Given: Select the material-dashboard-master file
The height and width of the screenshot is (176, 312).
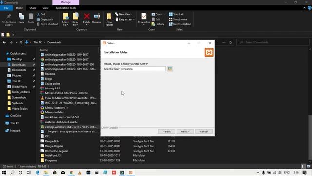Looking at the screenshot, I should (59, 122).
